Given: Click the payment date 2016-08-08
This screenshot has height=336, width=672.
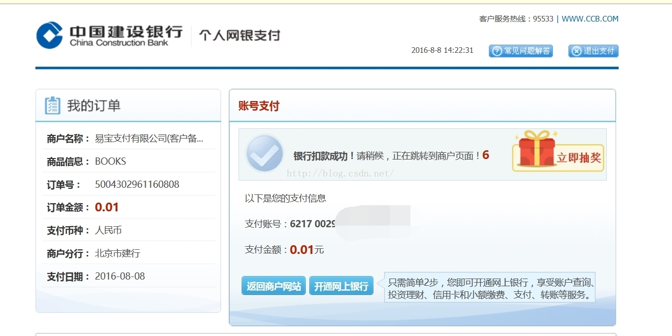Looking at the screenshot, I should click(x=120, y=276).
